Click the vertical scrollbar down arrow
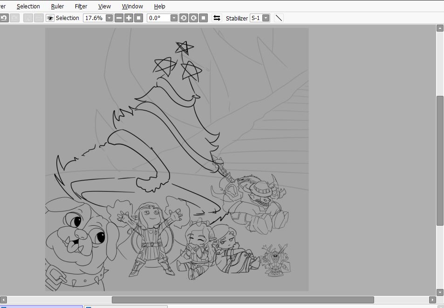 tap(440, 292)
